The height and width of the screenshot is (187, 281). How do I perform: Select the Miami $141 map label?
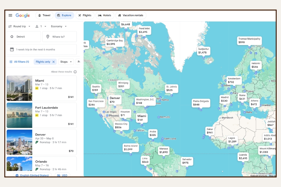(x=142, y=118)
